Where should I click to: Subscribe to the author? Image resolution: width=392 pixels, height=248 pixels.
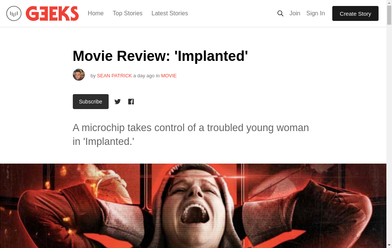(90, 102)
